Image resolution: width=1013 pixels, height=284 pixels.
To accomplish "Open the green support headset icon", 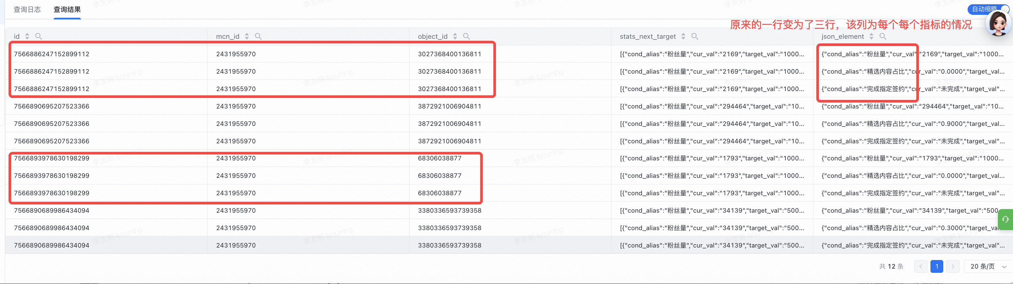I will pyautogui.click(x=1005, y=219).
